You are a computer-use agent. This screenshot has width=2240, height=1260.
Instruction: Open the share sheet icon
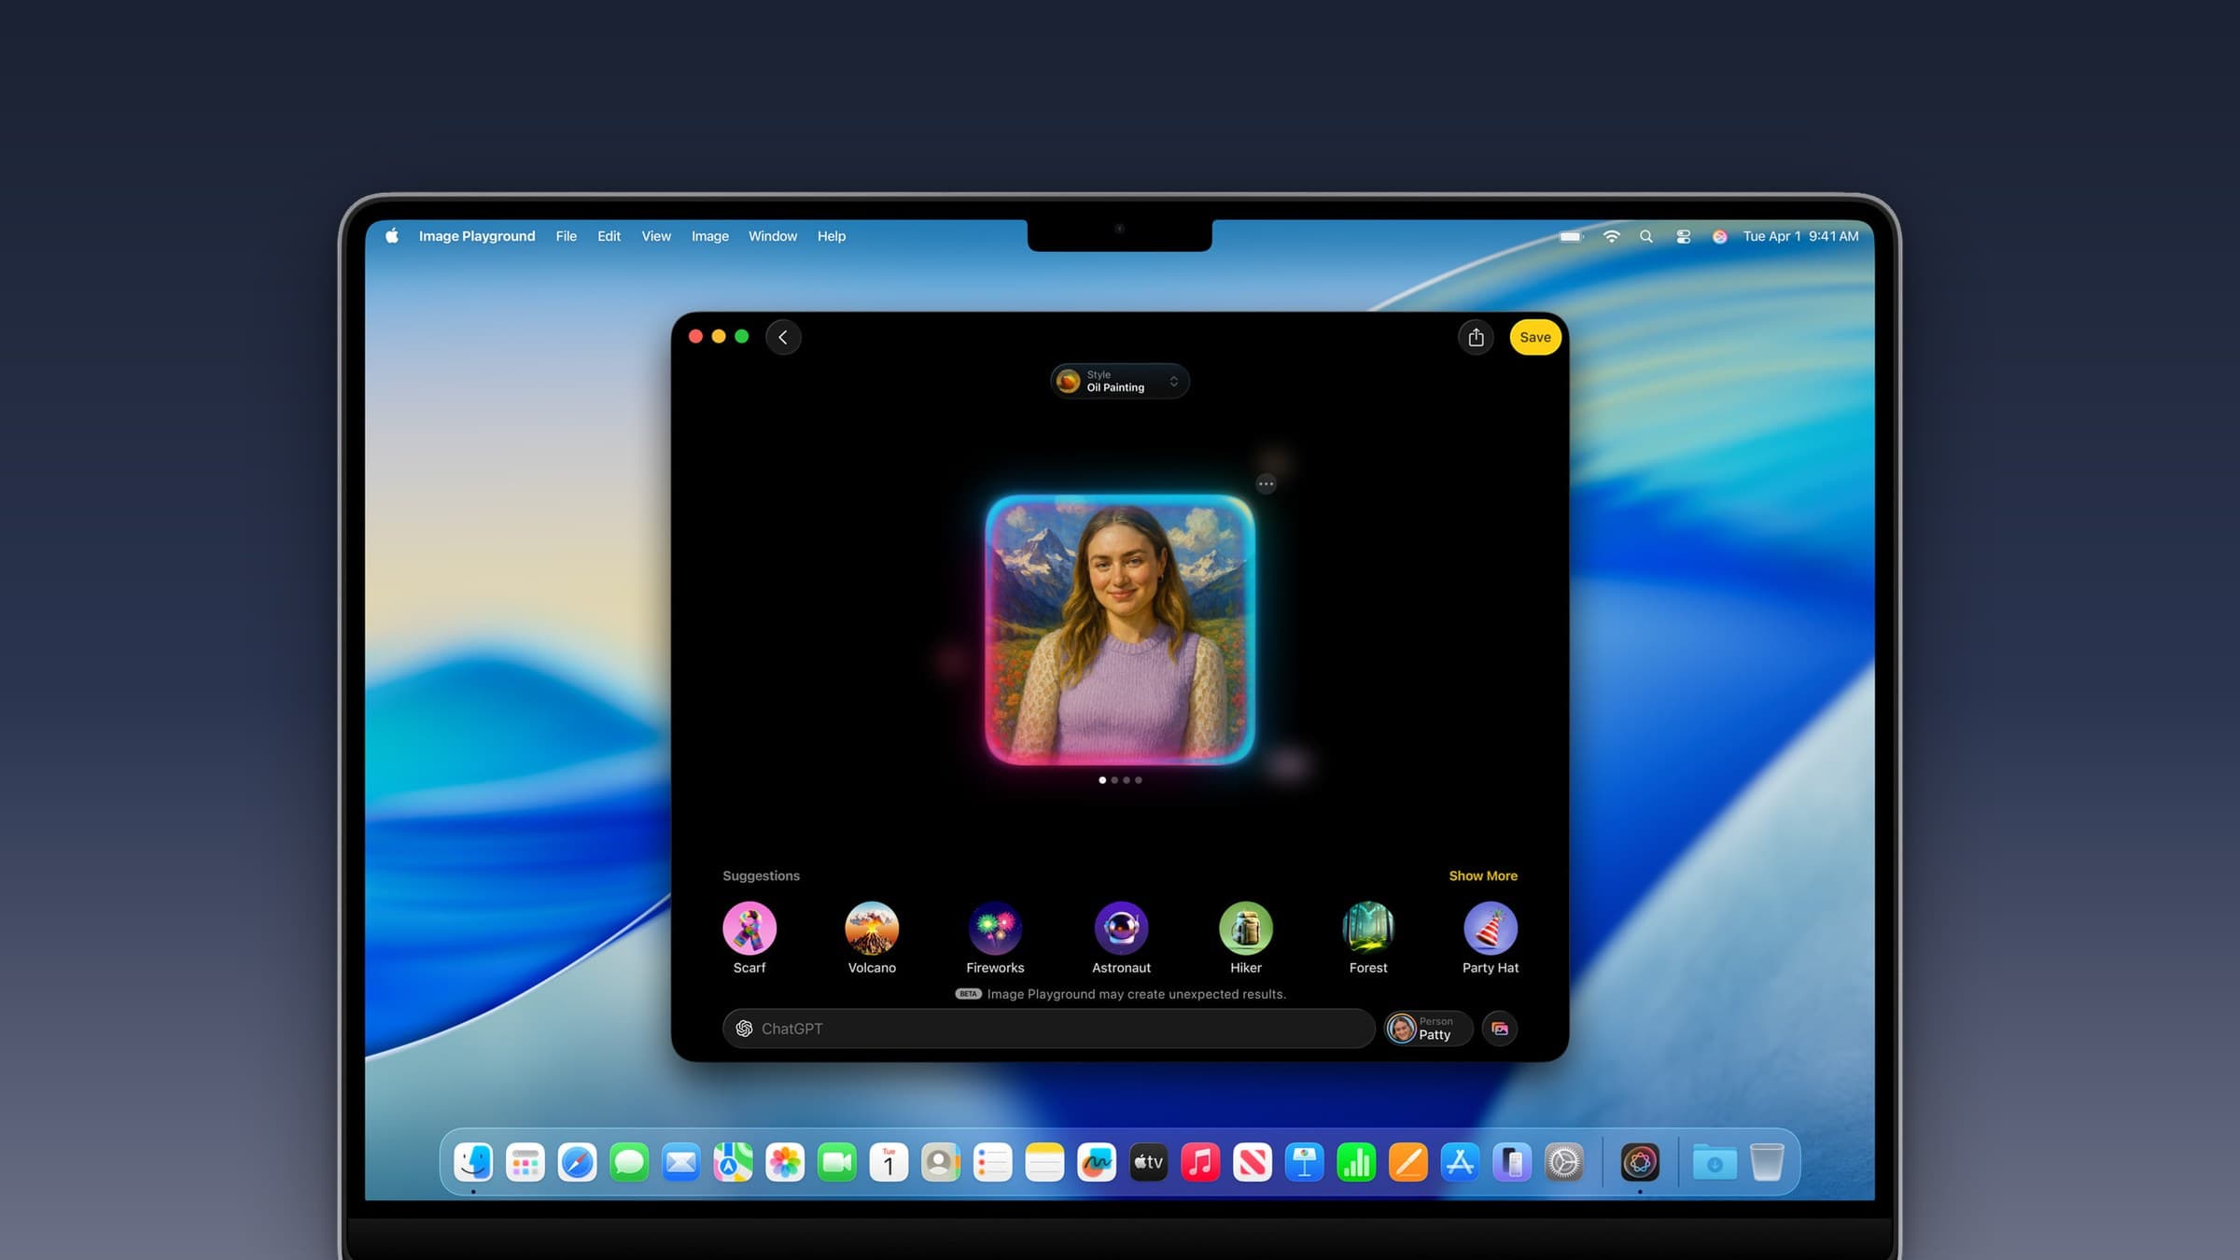tap(1476, 337)
